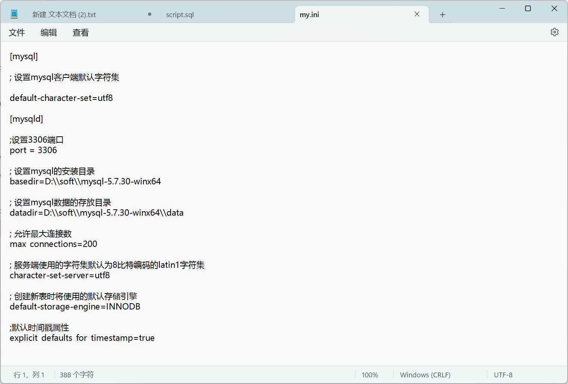Click the comment ;默认时间戳属性
This screenshot has width=568, height=384.
click(39, 327)
